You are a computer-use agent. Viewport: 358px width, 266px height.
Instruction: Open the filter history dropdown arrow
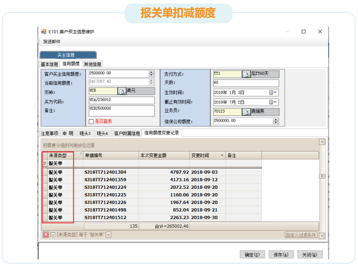(108, 235)
